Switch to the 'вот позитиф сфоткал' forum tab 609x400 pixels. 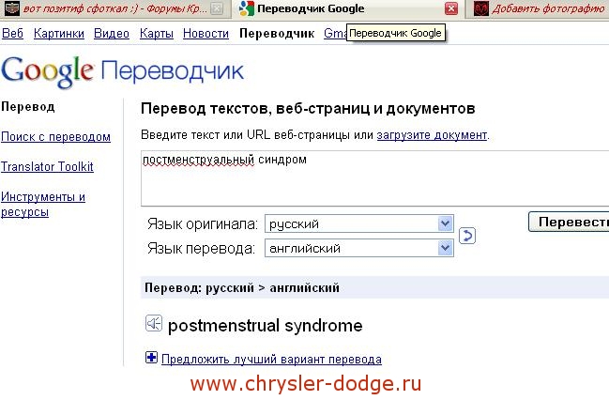tap(114, 8)
